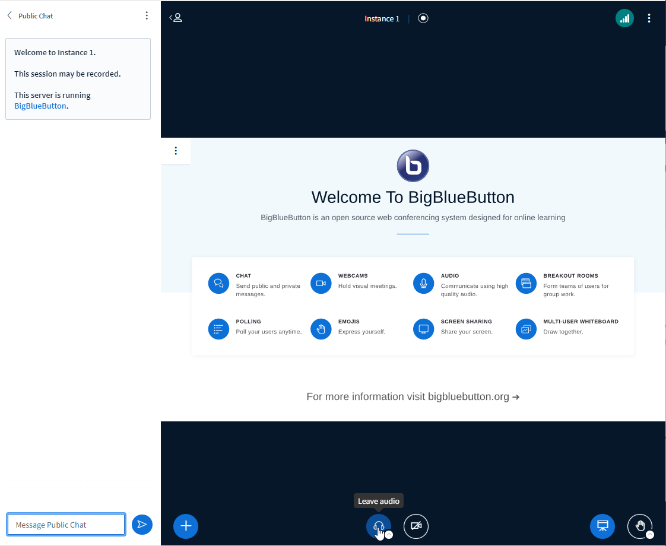Image resolution: width=666 pixels, height=546 pixels.
Task: Open main options menu at top right
Action: coord(649,18)
